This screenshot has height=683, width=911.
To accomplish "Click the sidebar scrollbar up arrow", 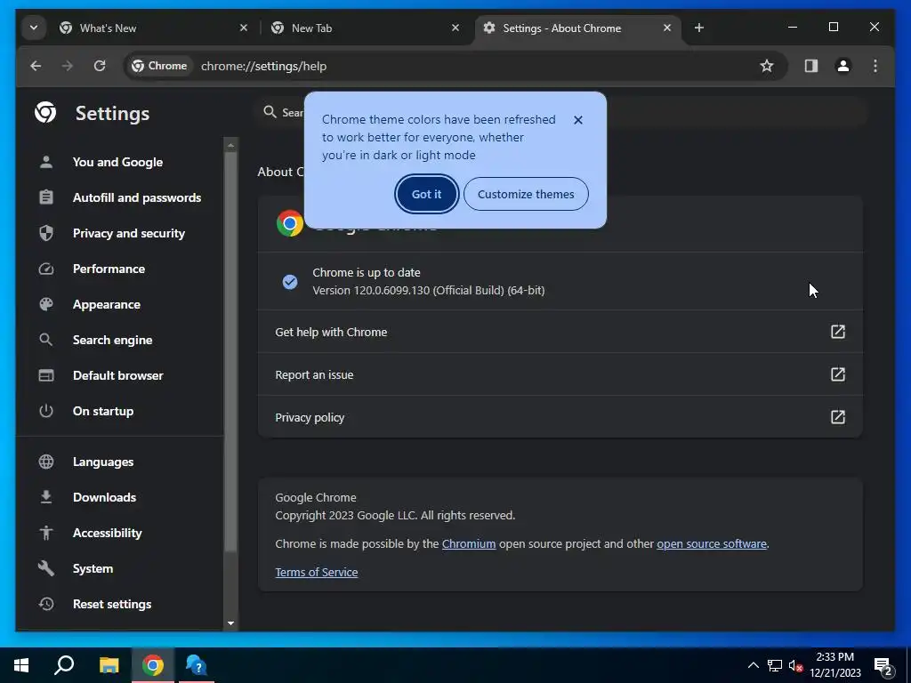I will [230, 145].
